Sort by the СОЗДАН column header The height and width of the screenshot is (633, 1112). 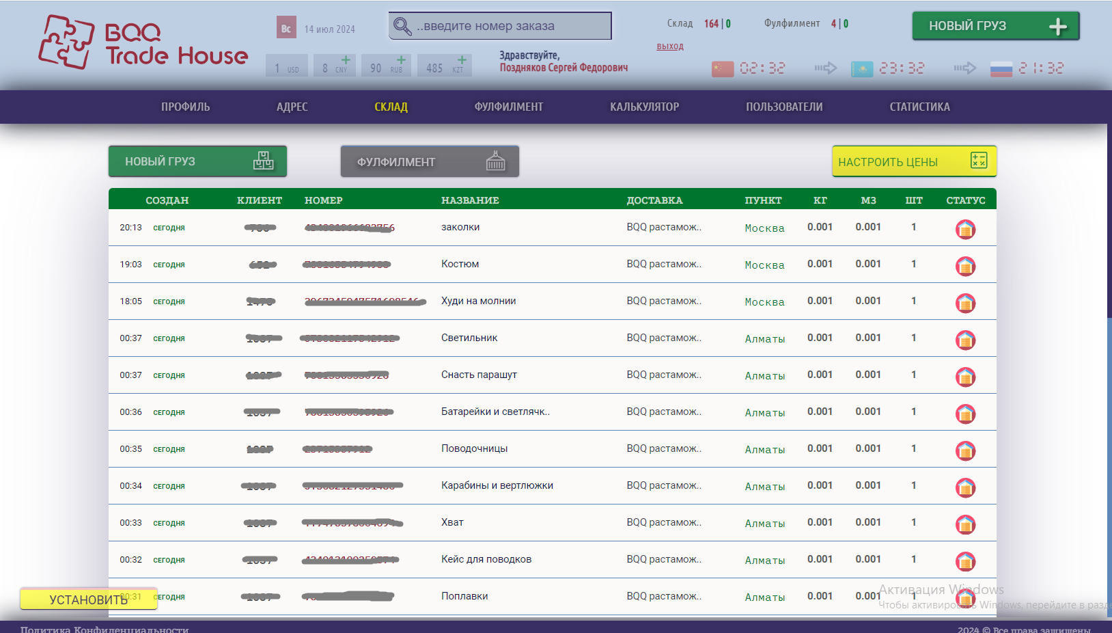(167, 200)
